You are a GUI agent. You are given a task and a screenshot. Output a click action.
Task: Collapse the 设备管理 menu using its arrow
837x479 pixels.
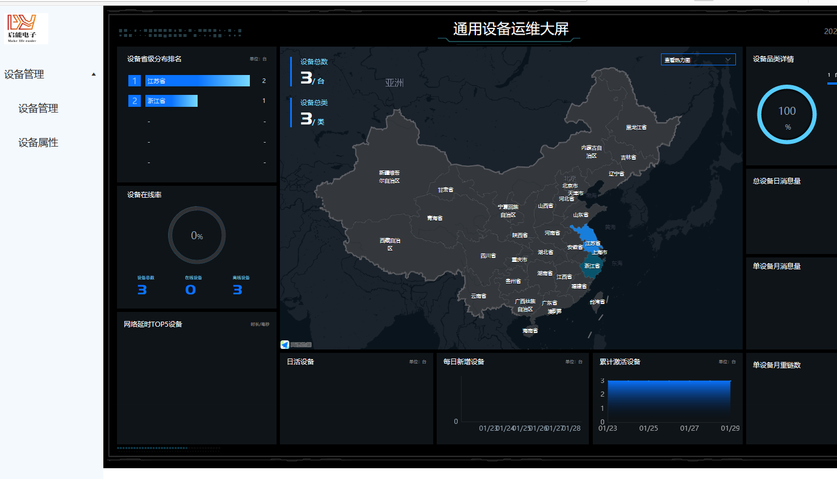click(x=94, y=74)
